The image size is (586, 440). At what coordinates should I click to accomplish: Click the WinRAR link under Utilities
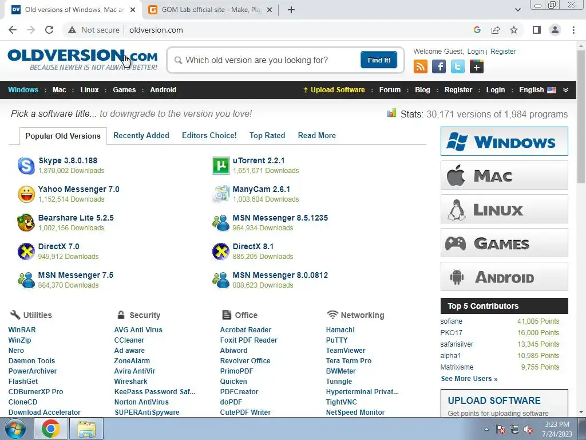[x=22, y=329]
